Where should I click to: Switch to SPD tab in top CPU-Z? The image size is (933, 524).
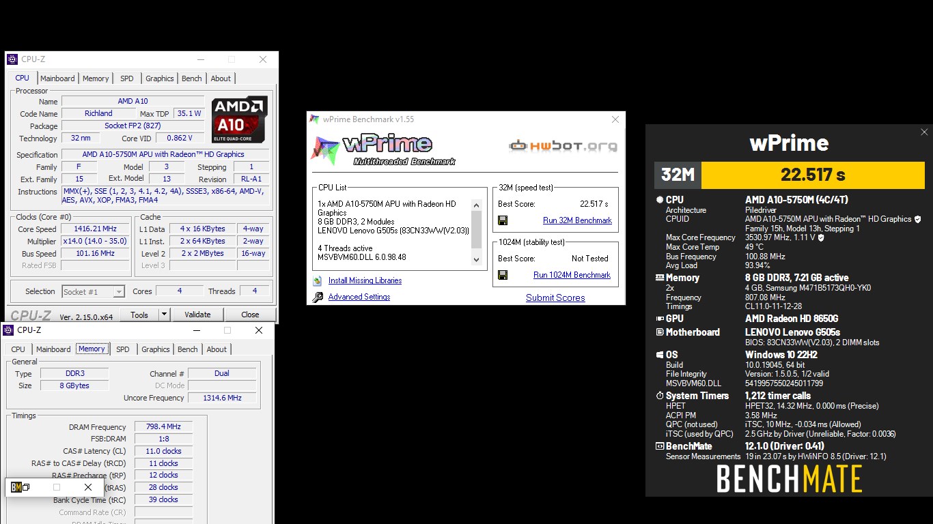127,78
